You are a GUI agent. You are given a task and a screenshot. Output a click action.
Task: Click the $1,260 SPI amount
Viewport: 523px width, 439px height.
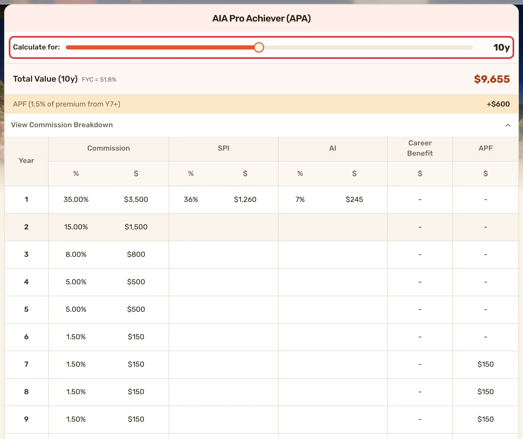tap(245, 200)
